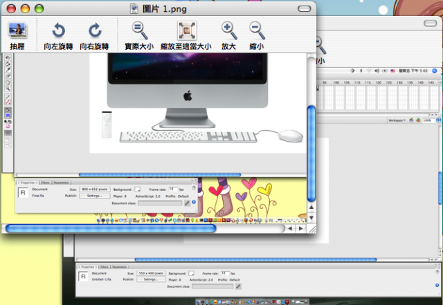The width and height of the screenshot is (443, 305).
Task: Click stroke color pencil swatch in tools strip
Action: [8, 102]
